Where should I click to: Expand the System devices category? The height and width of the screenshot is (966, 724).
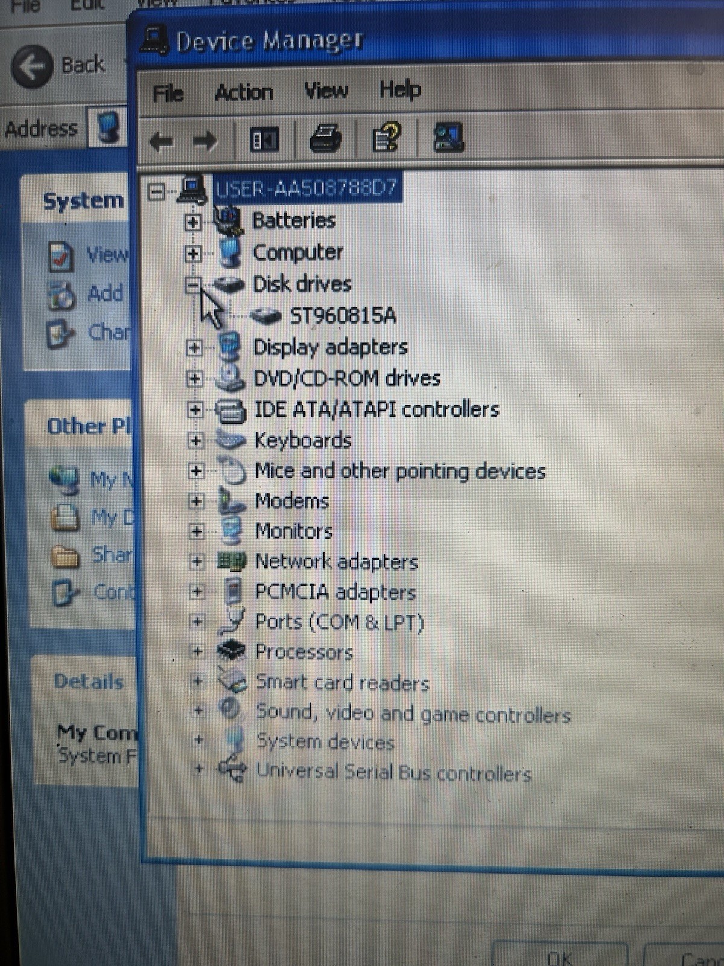198,740
